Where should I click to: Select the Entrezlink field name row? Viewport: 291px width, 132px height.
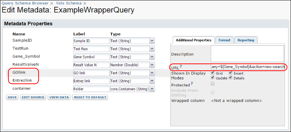click(x=22, y=81)
